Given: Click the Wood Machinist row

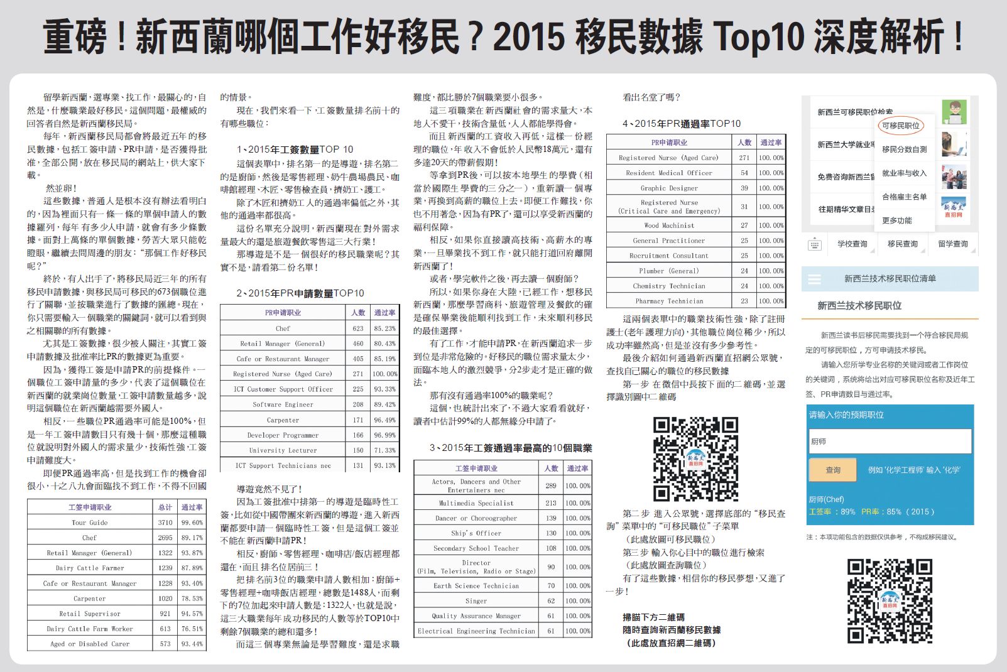Looking at the screenshot, I should tap(695, 225).
